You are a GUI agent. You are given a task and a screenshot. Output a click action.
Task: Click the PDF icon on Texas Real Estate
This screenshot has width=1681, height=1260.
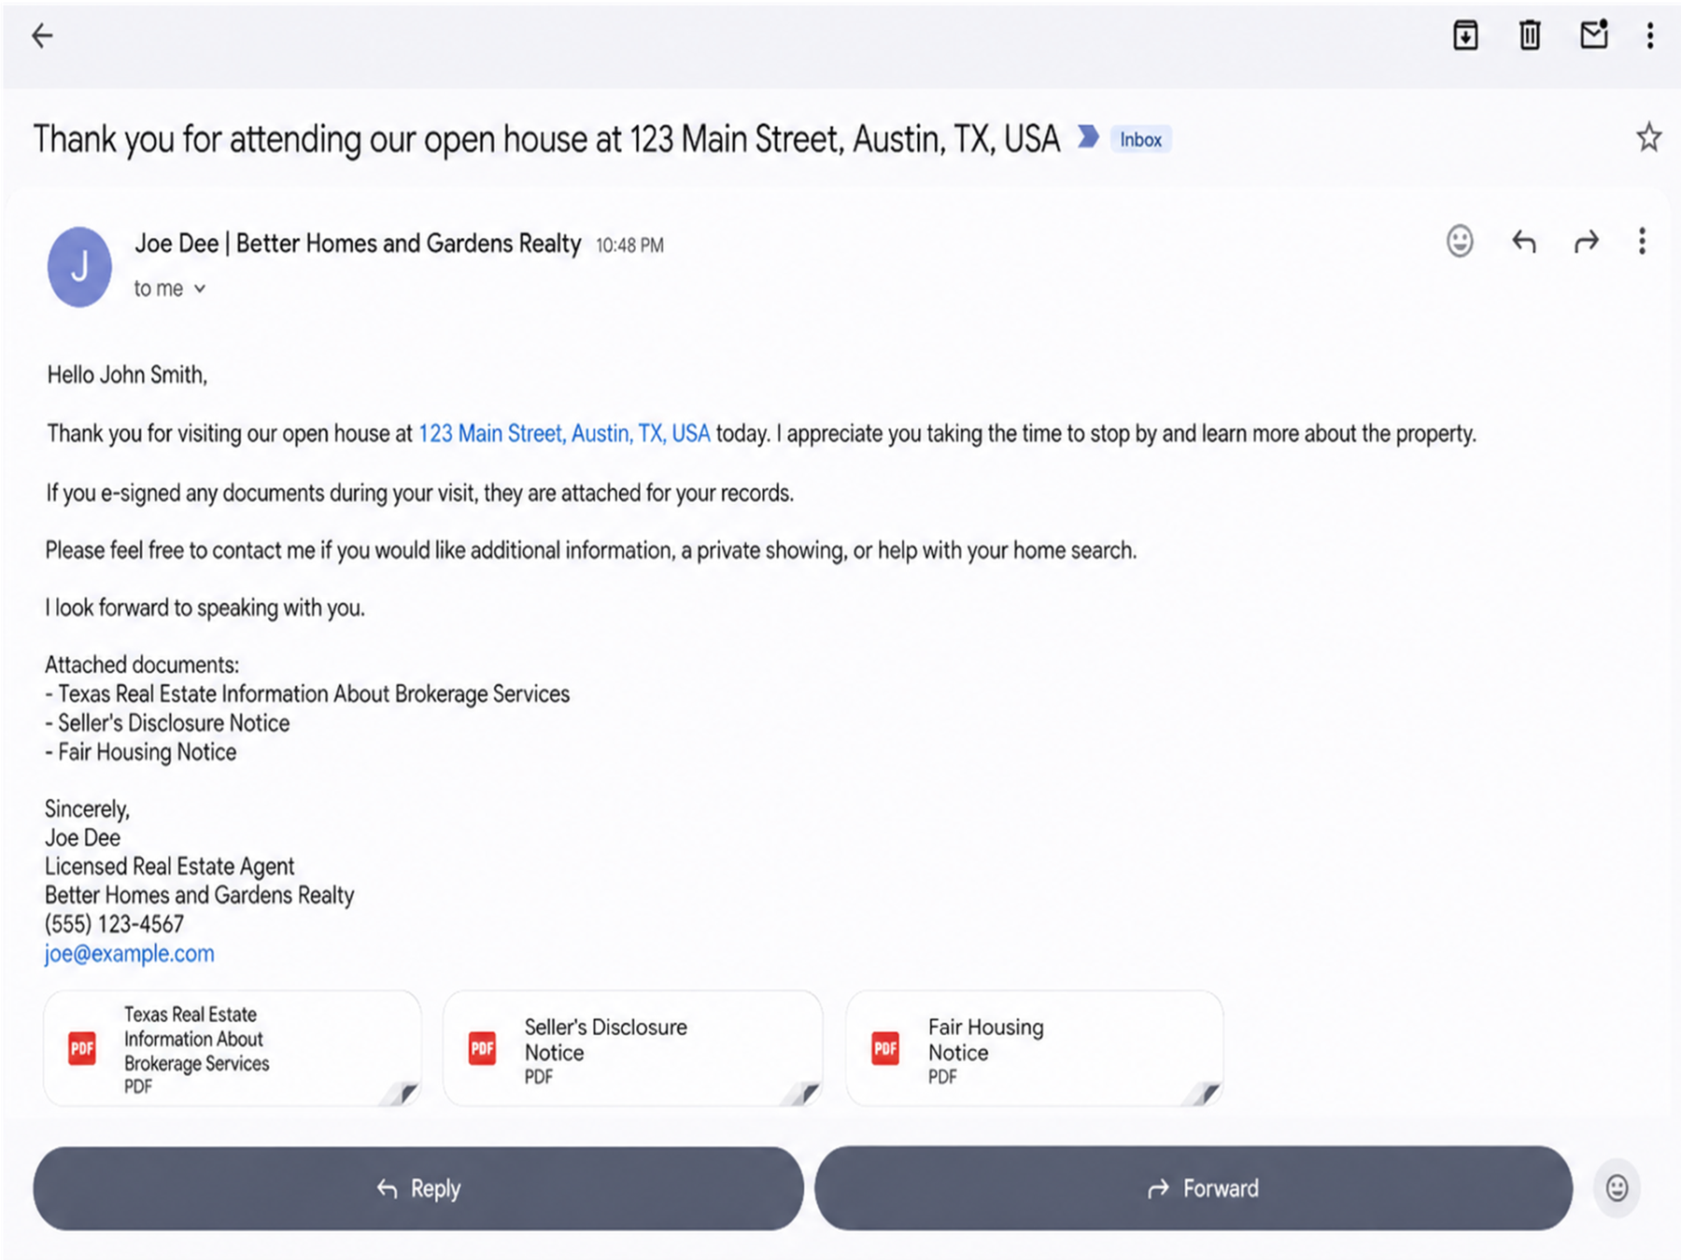(82, 1048)
